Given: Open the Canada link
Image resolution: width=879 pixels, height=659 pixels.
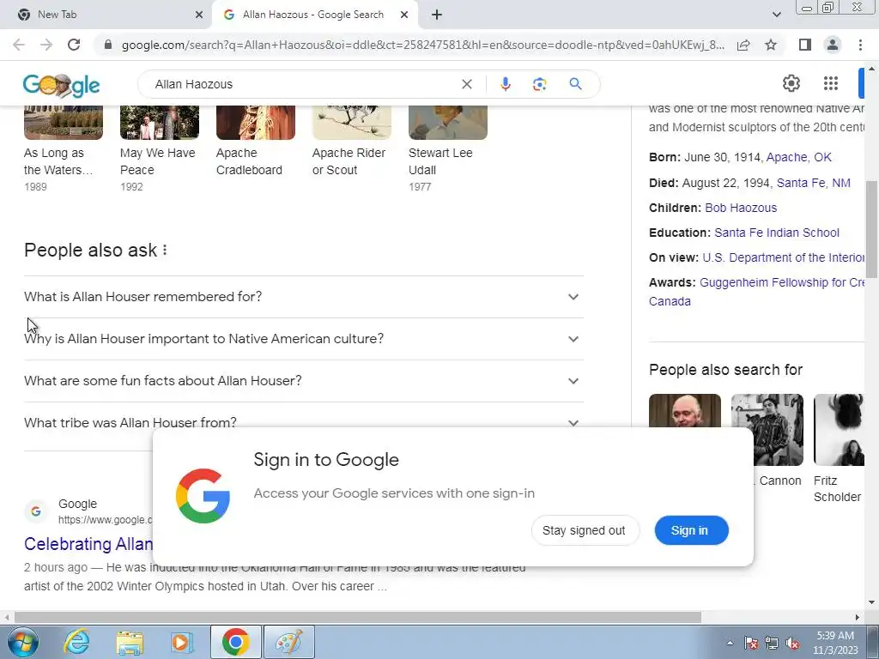Looking at the screenshot, I should click(x=670, y=301).
